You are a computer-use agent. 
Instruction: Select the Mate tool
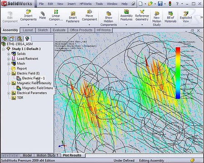(43, 15)
